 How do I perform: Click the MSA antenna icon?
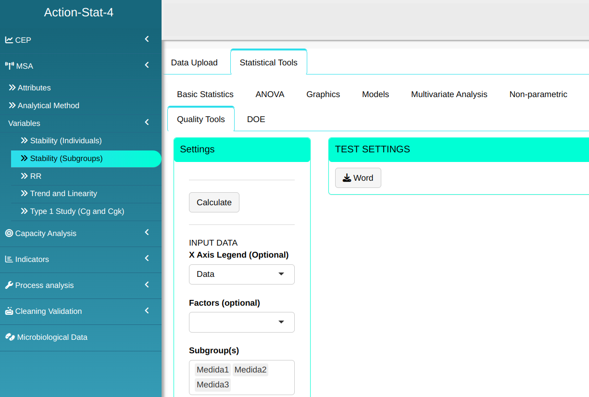[x=10, y=66]
